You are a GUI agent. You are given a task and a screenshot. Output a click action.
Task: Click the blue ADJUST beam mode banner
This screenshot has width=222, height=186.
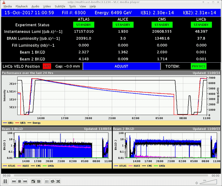(121, 66)
